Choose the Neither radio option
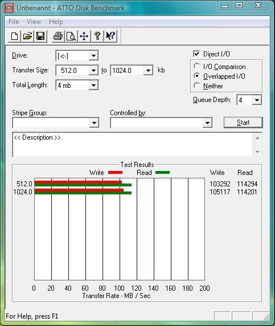Image resolution: width=275 pixels, height=326 pixels. coord(196,85)
